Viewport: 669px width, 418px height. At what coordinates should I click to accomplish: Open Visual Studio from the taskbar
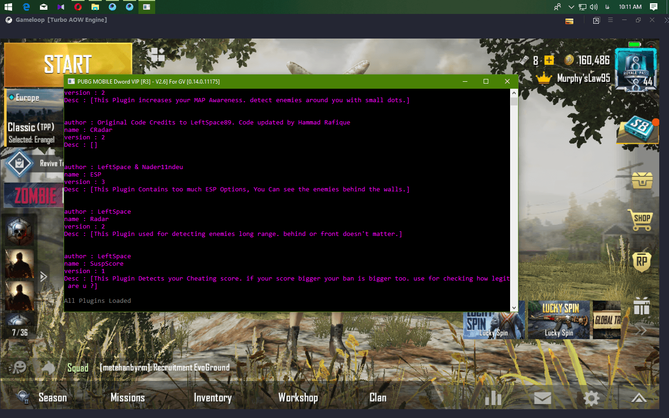(x=60, y=7)
